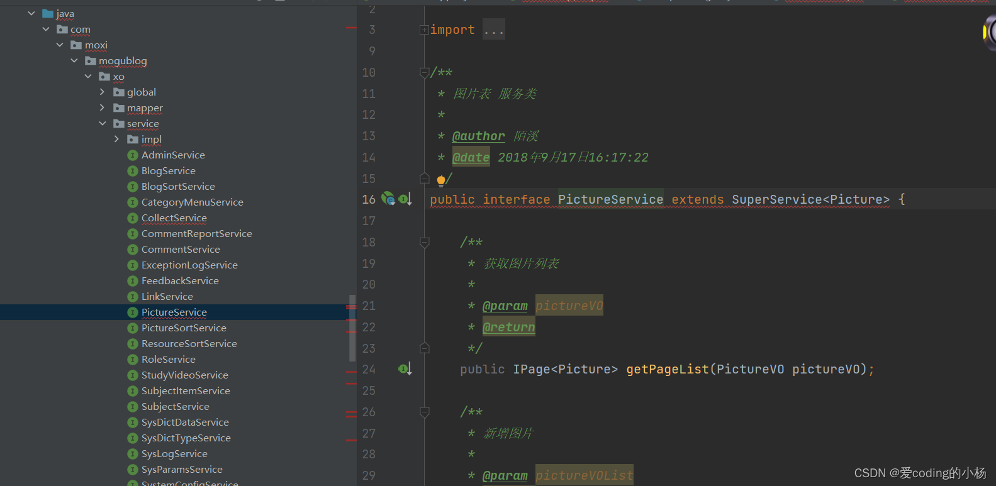The image size is (996, 486).
Task: Click the SysDictDataService interface icon
Action: pos(133,422)
